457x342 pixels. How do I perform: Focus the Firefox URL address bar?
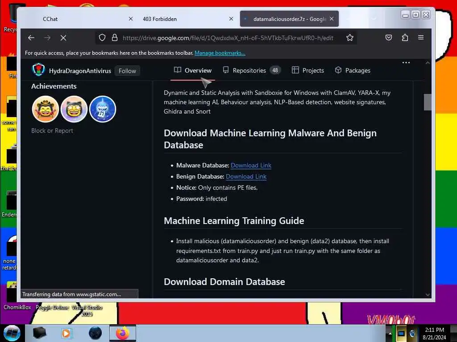click(x=227, y=38)
